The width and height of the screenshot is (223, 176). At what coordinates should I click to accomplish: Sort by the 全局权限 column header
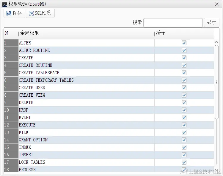(x=87, y=33)
